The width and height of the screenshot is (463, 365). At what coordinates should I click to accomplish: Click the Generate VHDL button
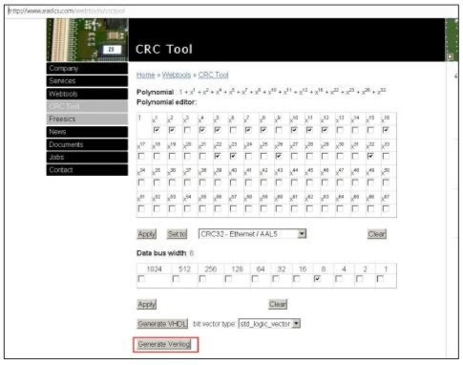[162, 324]
